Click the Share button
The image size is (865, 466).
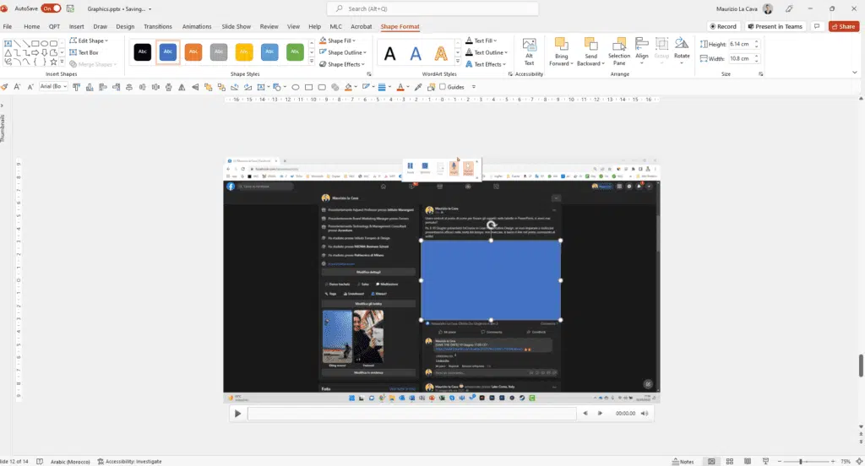[843, 26]
